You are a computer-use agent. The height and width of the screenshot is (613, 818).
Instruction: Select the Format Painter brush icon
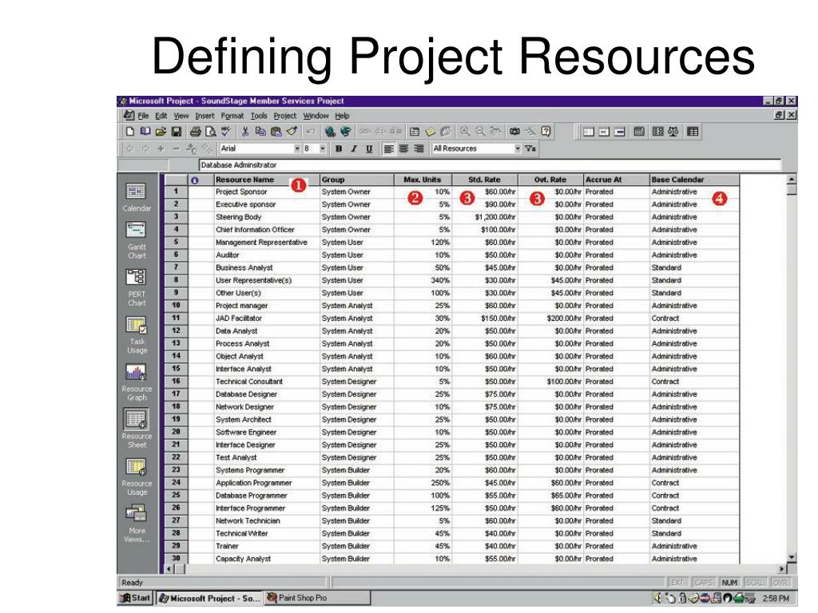click(292, 132)
